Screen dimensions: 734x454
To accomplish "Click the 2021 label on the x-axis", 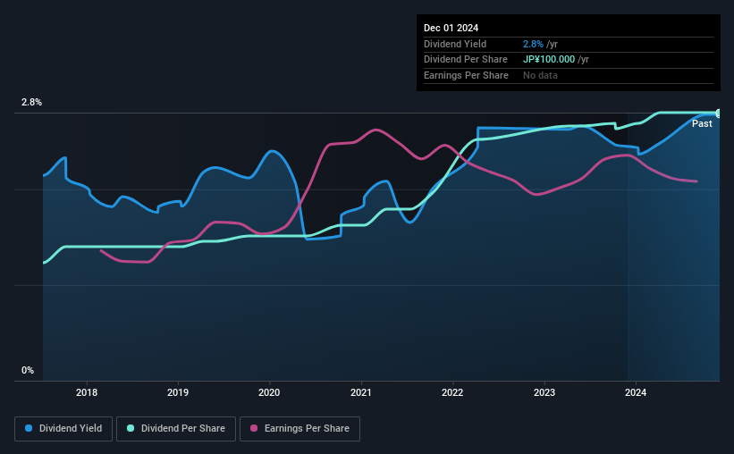I will pos(361,392).
